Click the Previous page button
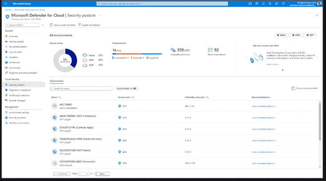The width and height of the screenshot is (326, 181). [x=62, y=174]
